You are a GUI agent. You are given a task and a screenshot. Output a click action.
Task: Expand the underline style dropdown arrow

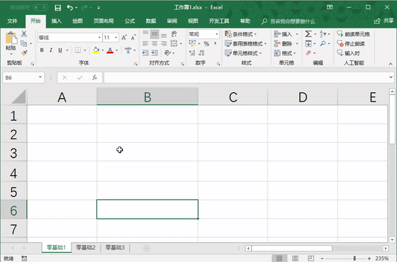[x=67, y=50]
